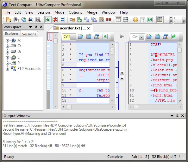Image resolution: width=188 pixels, height=162 pixels.
Task: Toggle vertical side-by-side pane layout
Action: [x=118, y=20]
